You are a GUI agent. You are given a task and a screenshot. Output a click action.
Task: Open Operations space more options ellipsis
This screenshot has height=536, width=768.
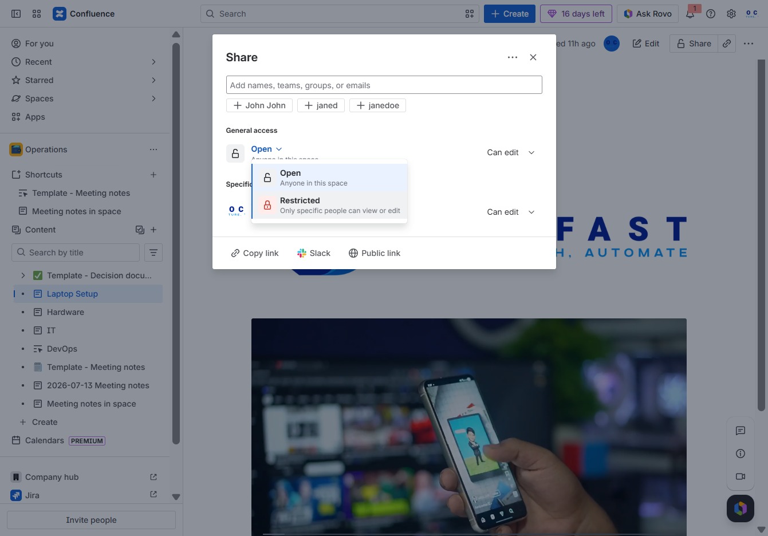click(153, 149)
